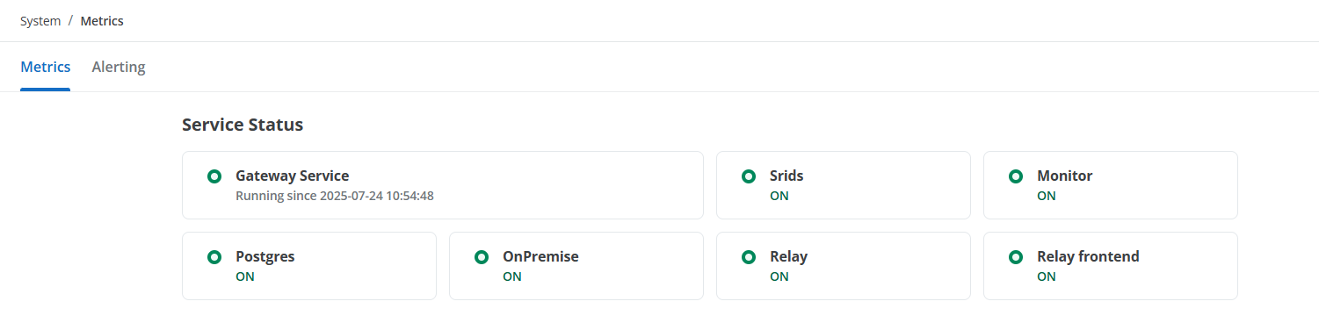
Task: Select the Metrics tab
Action: click(x=46, y=67)
